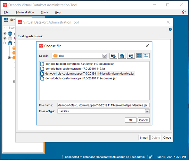Screen dimensions: 189x160
Task: Expand the greyed database tree node
Action: pos(5,38)
